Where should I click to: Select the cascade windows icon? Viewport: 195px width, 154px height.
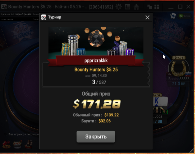click(x=149, y=7)
